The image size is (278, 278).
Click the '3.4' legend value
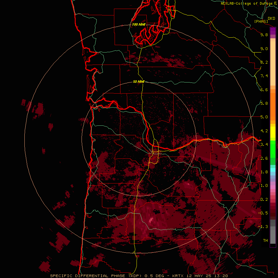tap(264, 145)
